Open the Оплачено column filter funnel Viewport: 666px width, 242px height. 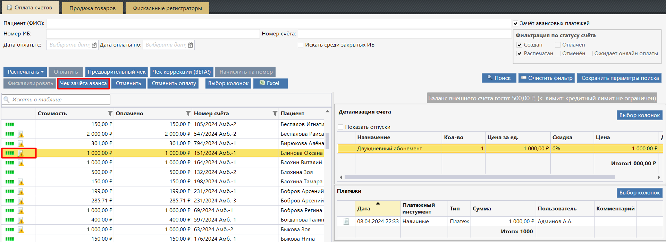(188, 114)
